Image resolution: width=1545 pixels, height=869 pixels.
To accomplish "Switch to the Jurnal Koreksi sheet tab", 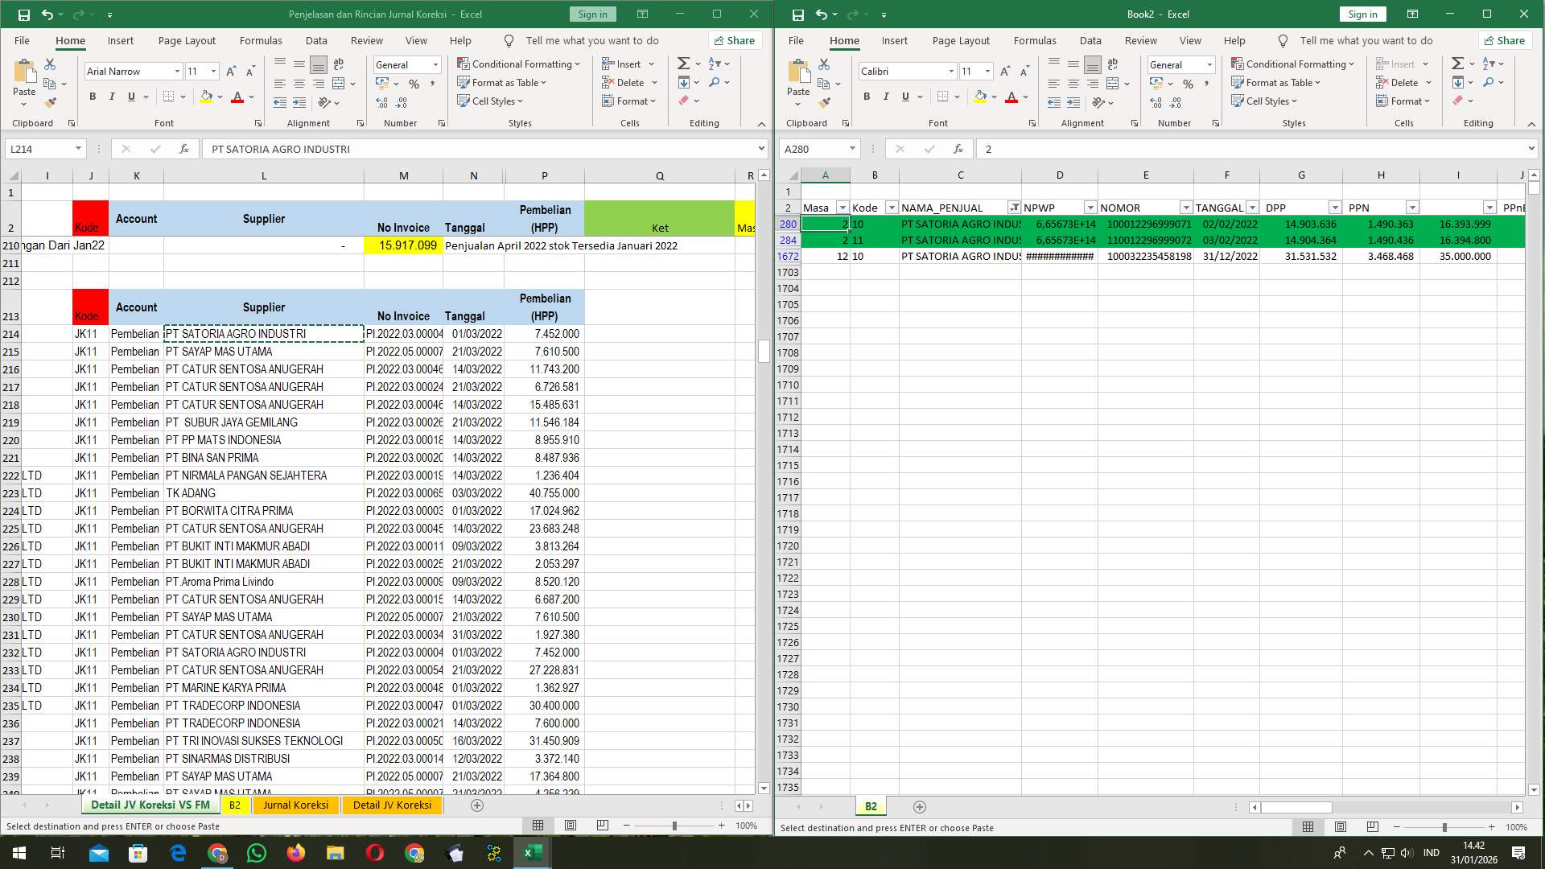I will 295,805.
